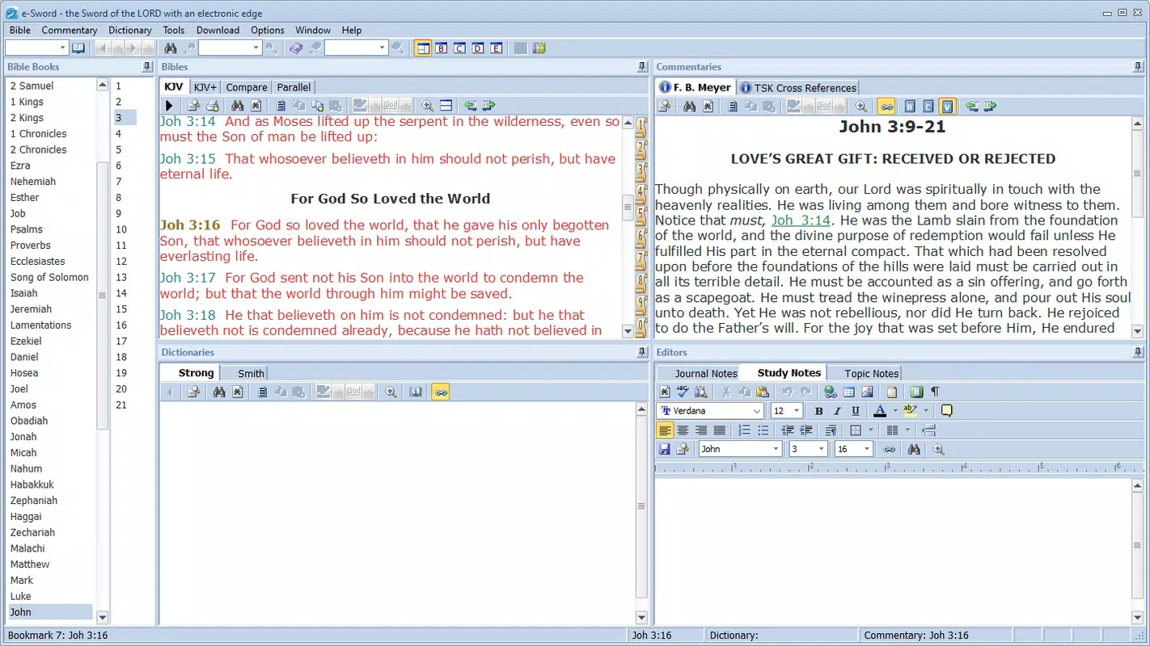Select Psalms in Bible Books list

click(27, 229)
